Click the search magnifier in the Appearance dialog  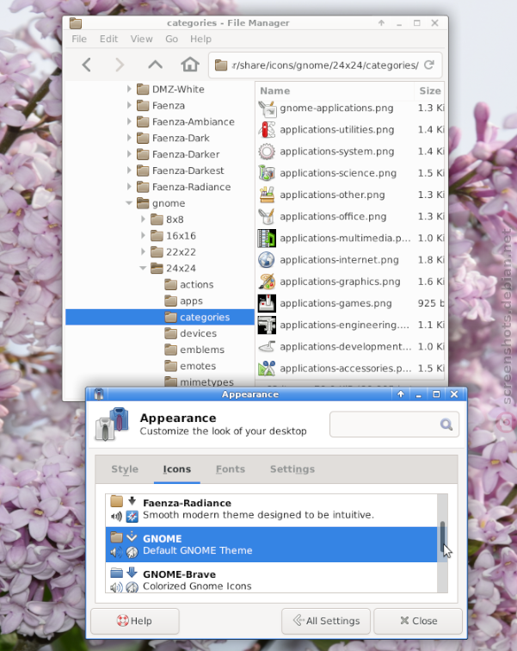[446, 425]
